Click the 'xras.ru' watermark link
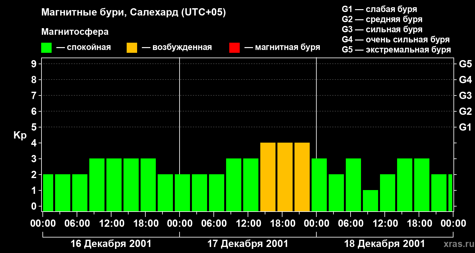The height and width of the screenshot is (253, 475). tap(457, 244)
